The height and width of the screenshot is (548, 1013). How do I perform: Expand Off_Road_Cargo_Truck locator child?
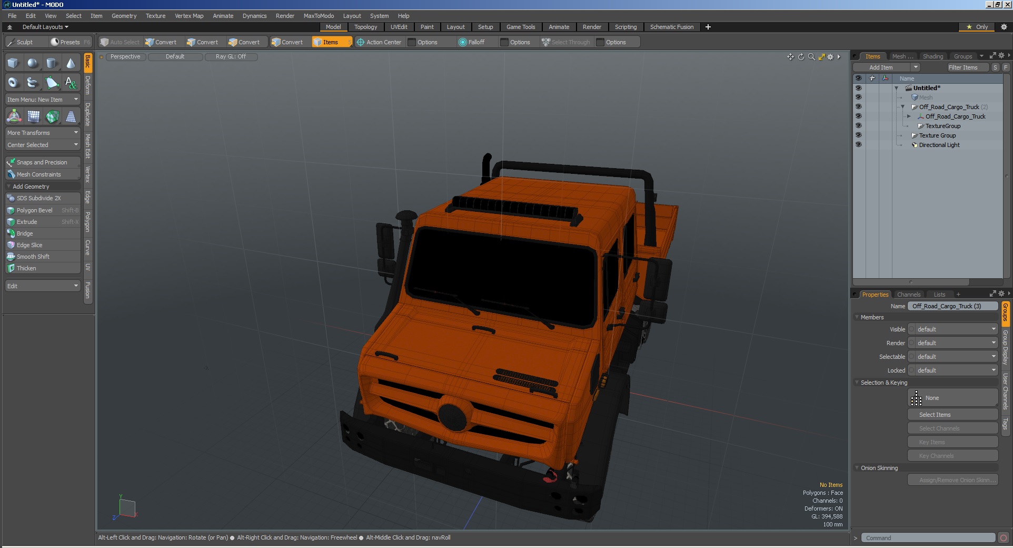909,116
